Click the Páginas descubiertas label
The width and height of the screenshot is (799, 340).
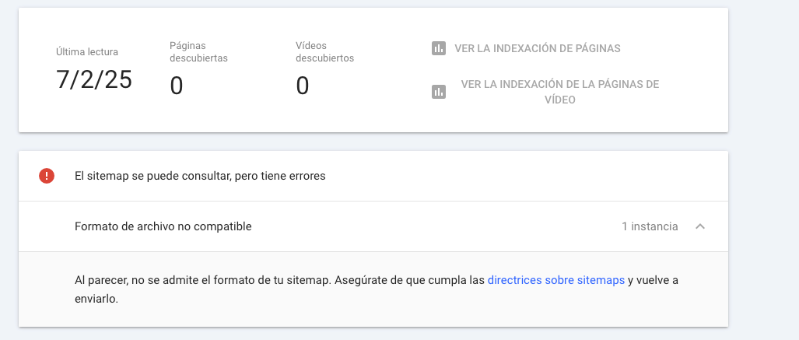198,52
